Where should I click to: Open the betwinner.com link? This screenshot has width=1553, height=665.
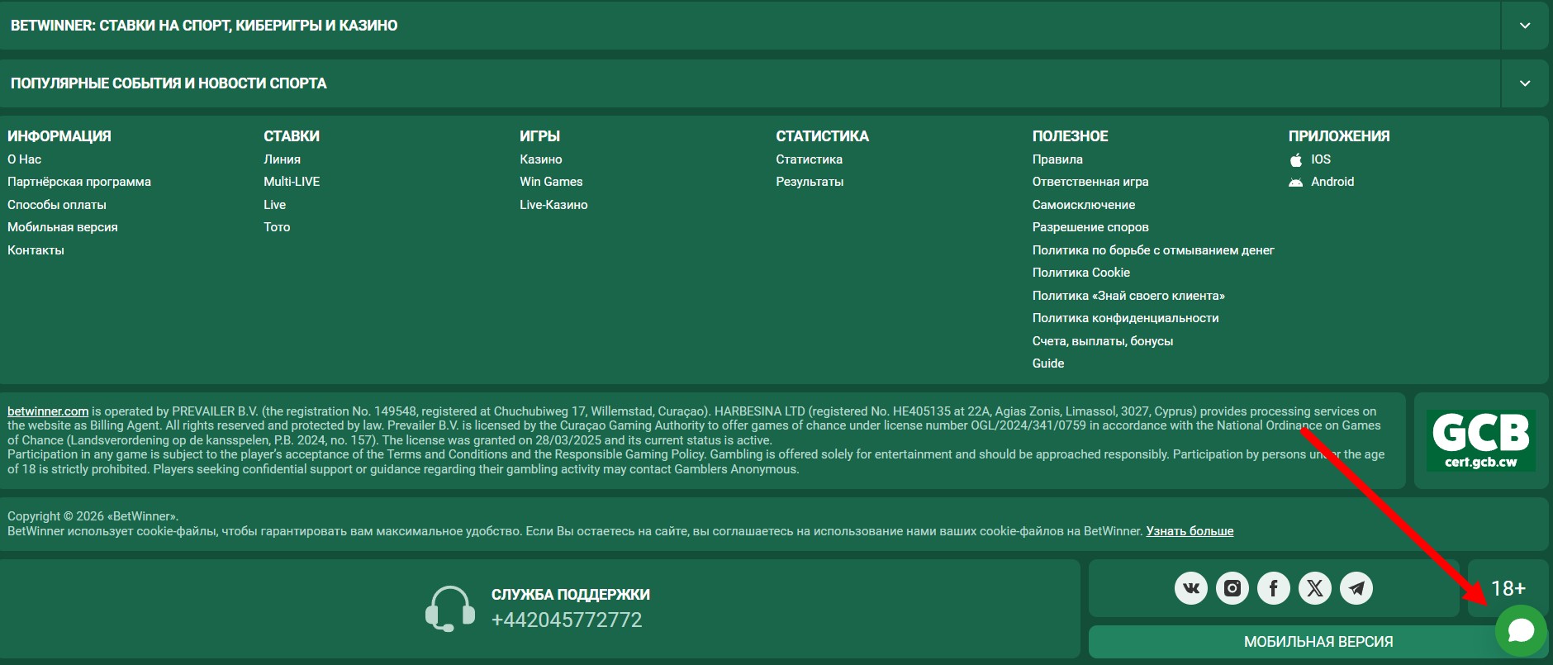[48, 411]
